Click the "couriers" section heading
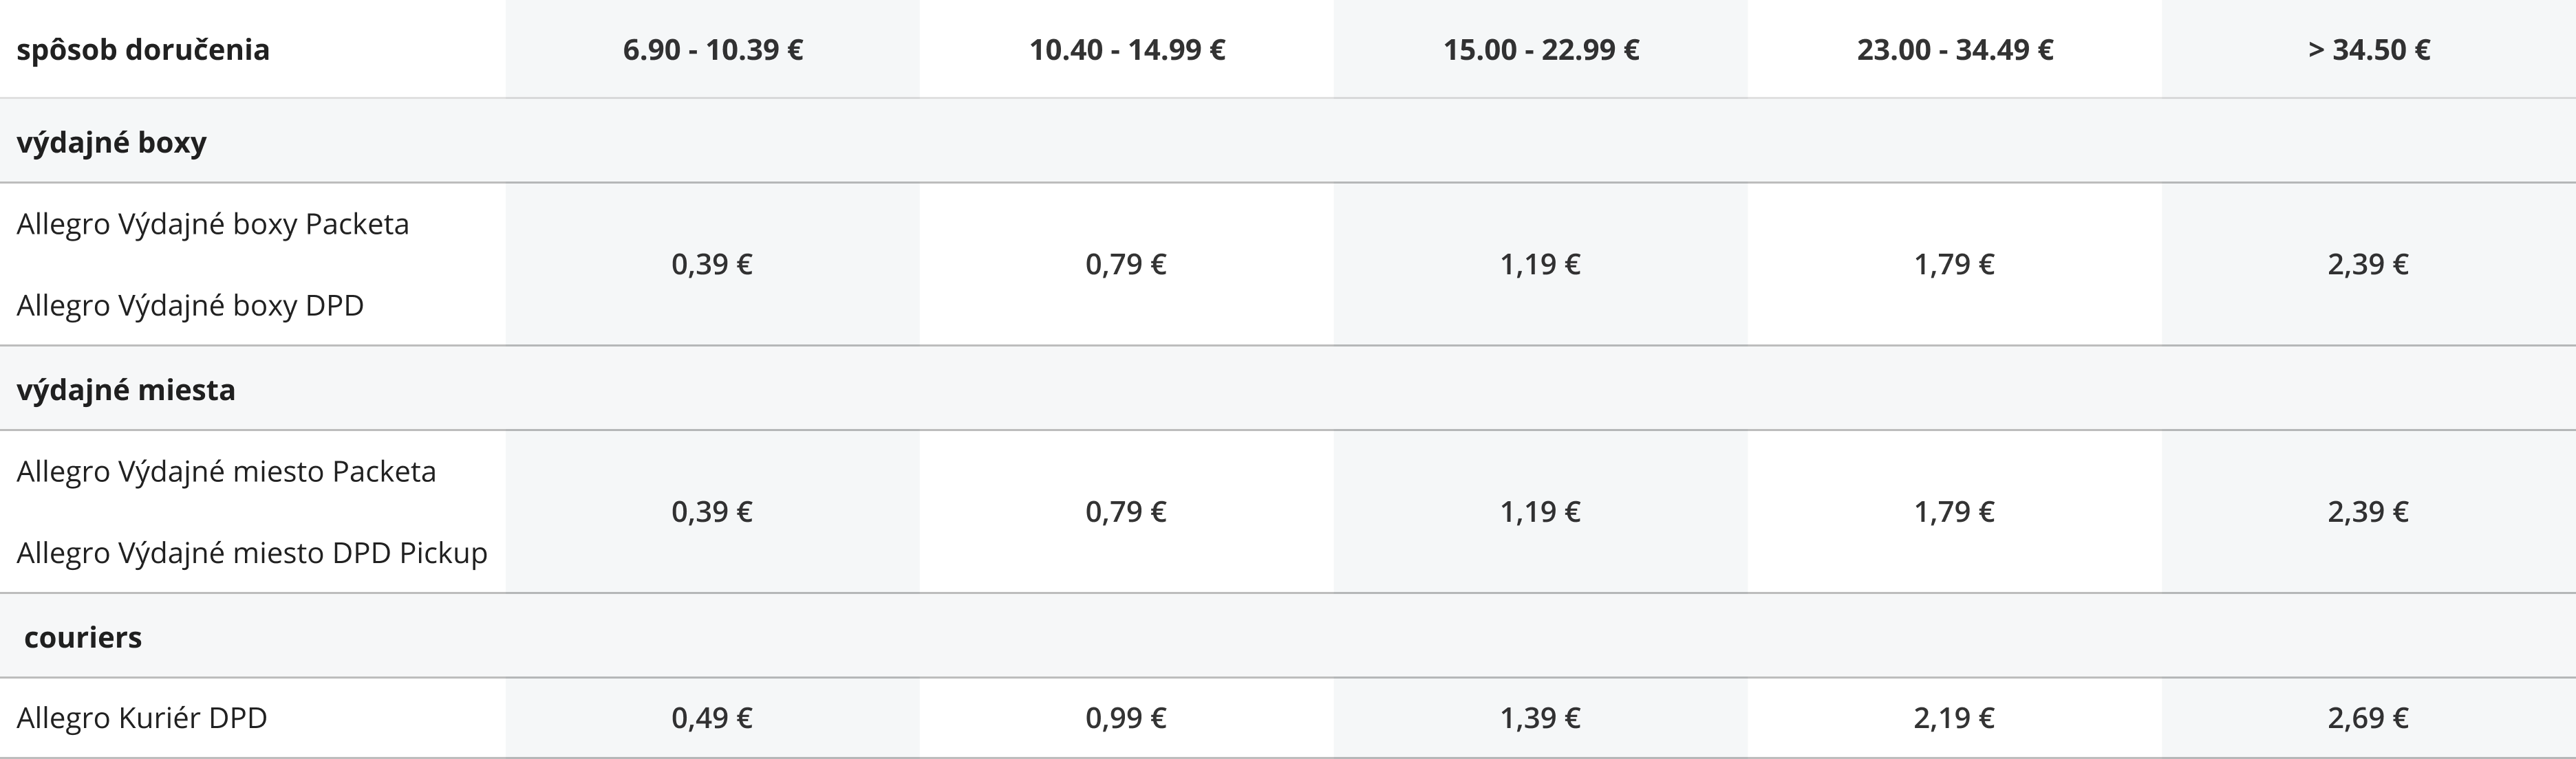This screenshot has height=759, width=2576. [x=83, y=637]
